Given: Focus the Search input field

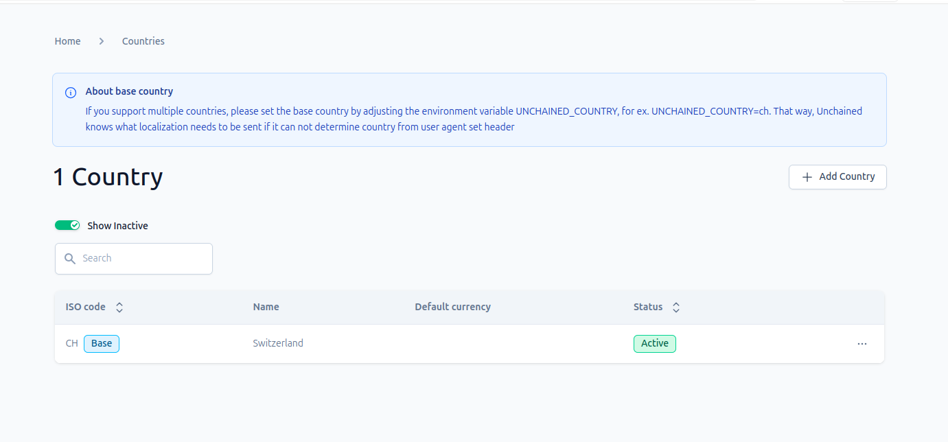Looking at the screenshot, I should (134, 259).
